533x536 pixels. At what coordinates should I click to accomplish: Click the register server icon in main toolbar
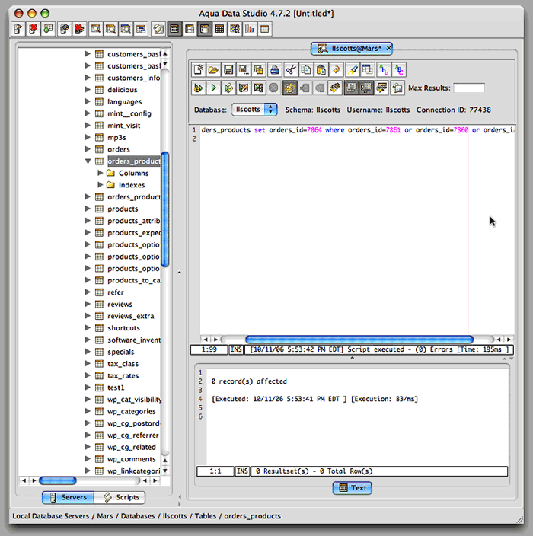pos(18,29)
